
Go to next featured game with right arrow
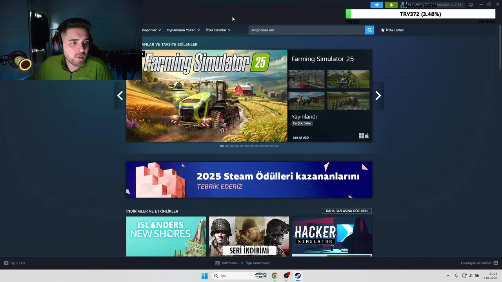(378, 96)
